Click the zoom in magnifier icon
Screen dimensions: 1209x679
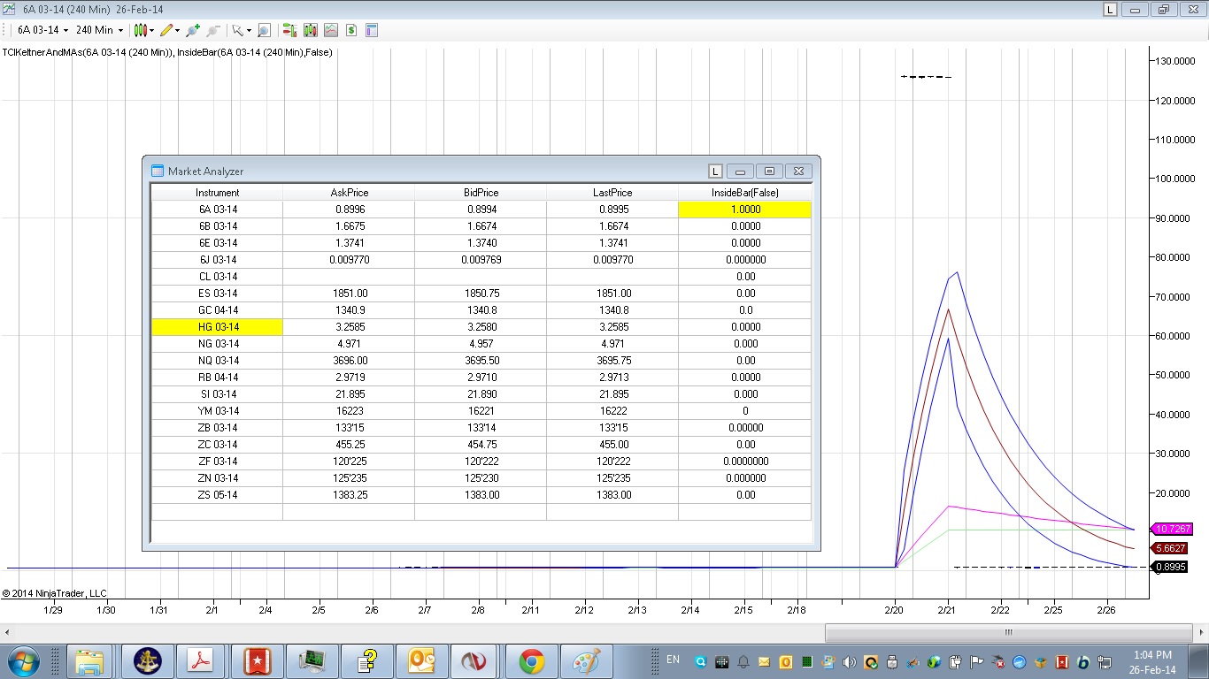(193, 30)
